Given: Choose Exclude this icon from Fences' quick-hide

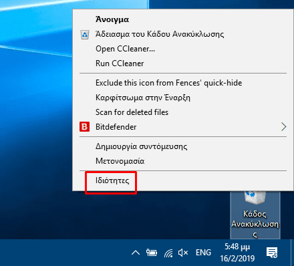Looking at the screenshot, I should (183, 83).
